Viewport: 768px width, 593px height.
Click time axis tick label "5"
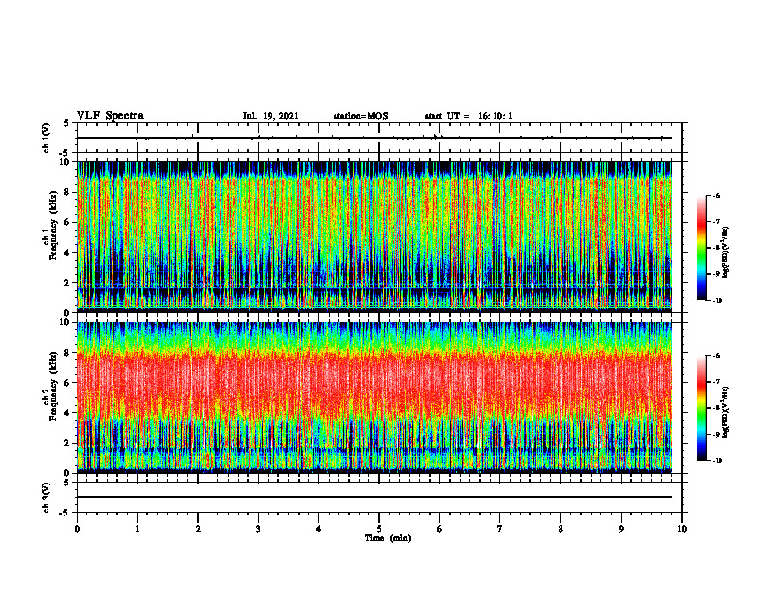pos(379,529)
